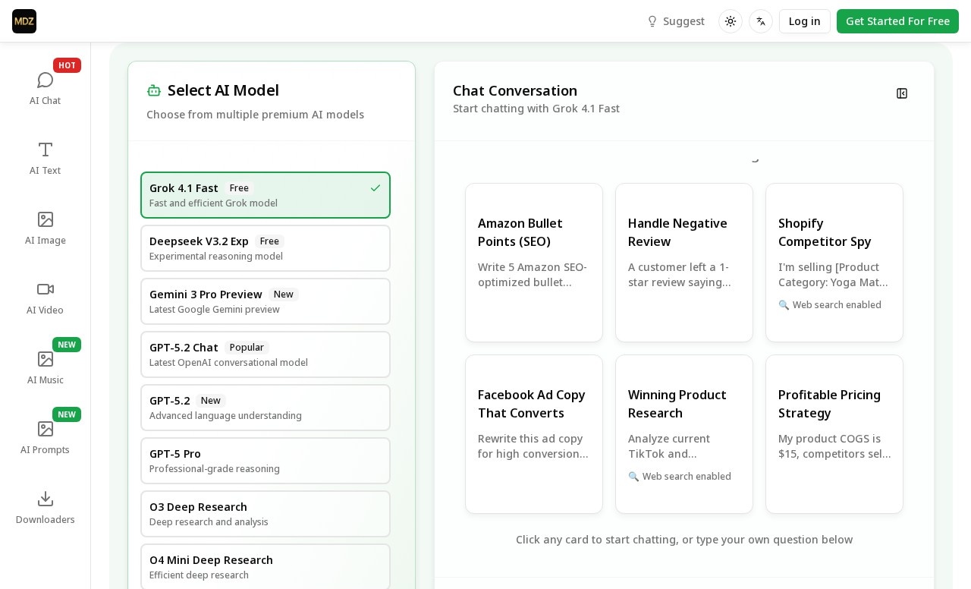The width and height of the screenshot is (971, 589).
Task: Select the Gemini 3 Pro Preview model
Action: tap(266, 301)
